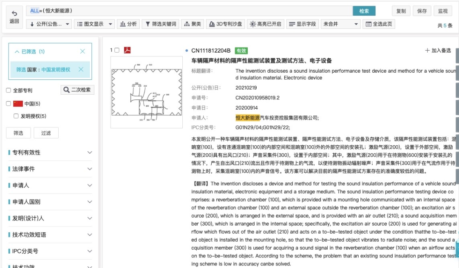Click publication date 20210219
The height and width of the screenshot is (268, 459).
coord(246,88)
